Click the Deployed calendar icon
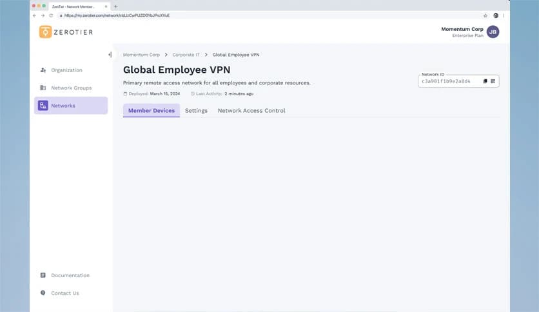The height and width of the screenshot is (312, 539). click(125, 94)
